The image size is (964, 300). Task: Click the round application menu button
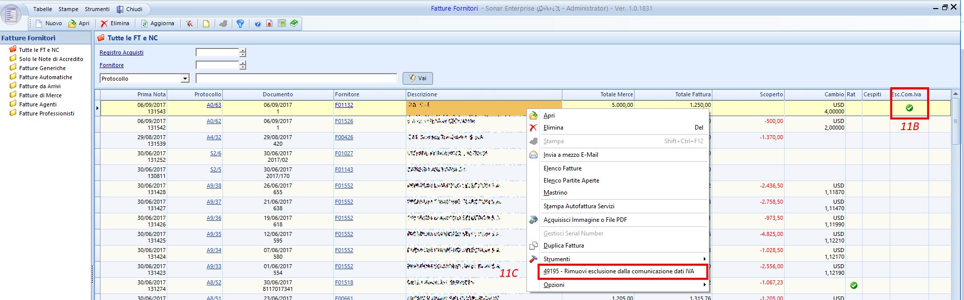pos(11,15)
